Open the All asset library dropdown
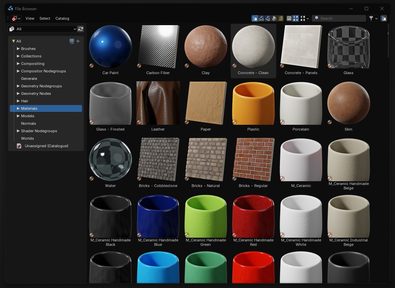Image resolution: width=395 pixels, height=288 pixels. pyautogui.click(x=43, y=29)
